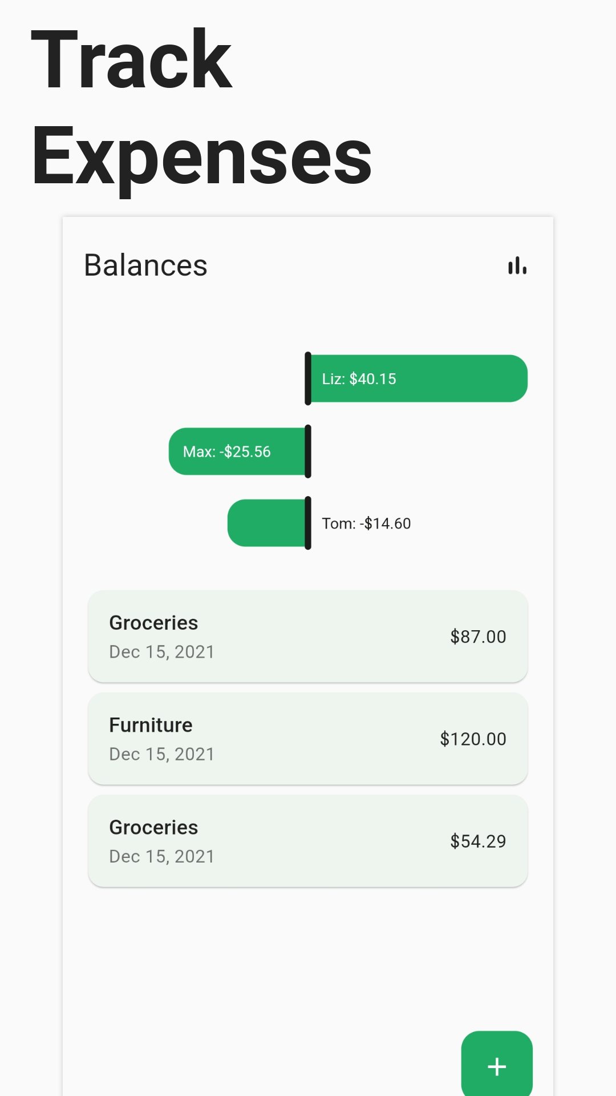The width and height of the screenshot is (616, 1096).
Task: Open the Furniture expense title
Action: [x=151, y=725]
